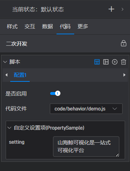The height and width of the screenshot is (171, 130).
Task: Collapse 自定义设置项(PropertySample) section
Action: tap(10, 128)
